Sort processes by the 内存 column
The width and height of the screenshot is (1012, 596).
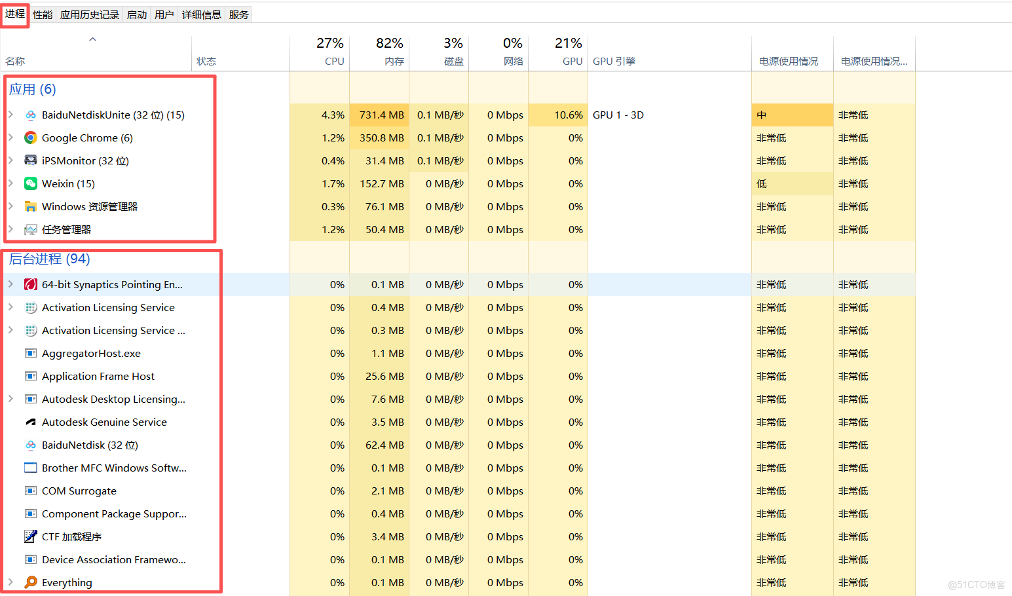[379, 52]
